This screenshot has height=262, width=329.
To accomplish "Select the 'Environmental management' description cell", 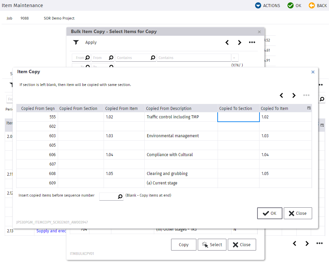I will 181,136.
